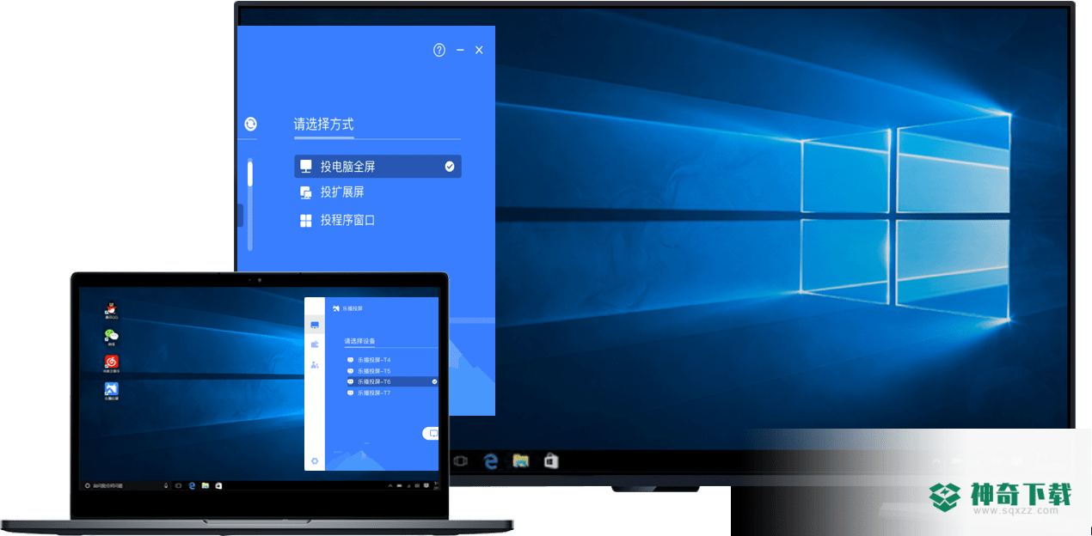Image resolution: width=1092 pixels, height=536 pixels.
Task: Click the 请选择设备 heading in laptop app
Action: click(359, 341)
